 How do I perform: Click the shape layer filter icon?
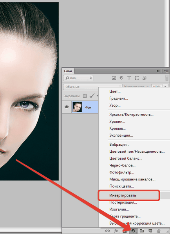137,78
